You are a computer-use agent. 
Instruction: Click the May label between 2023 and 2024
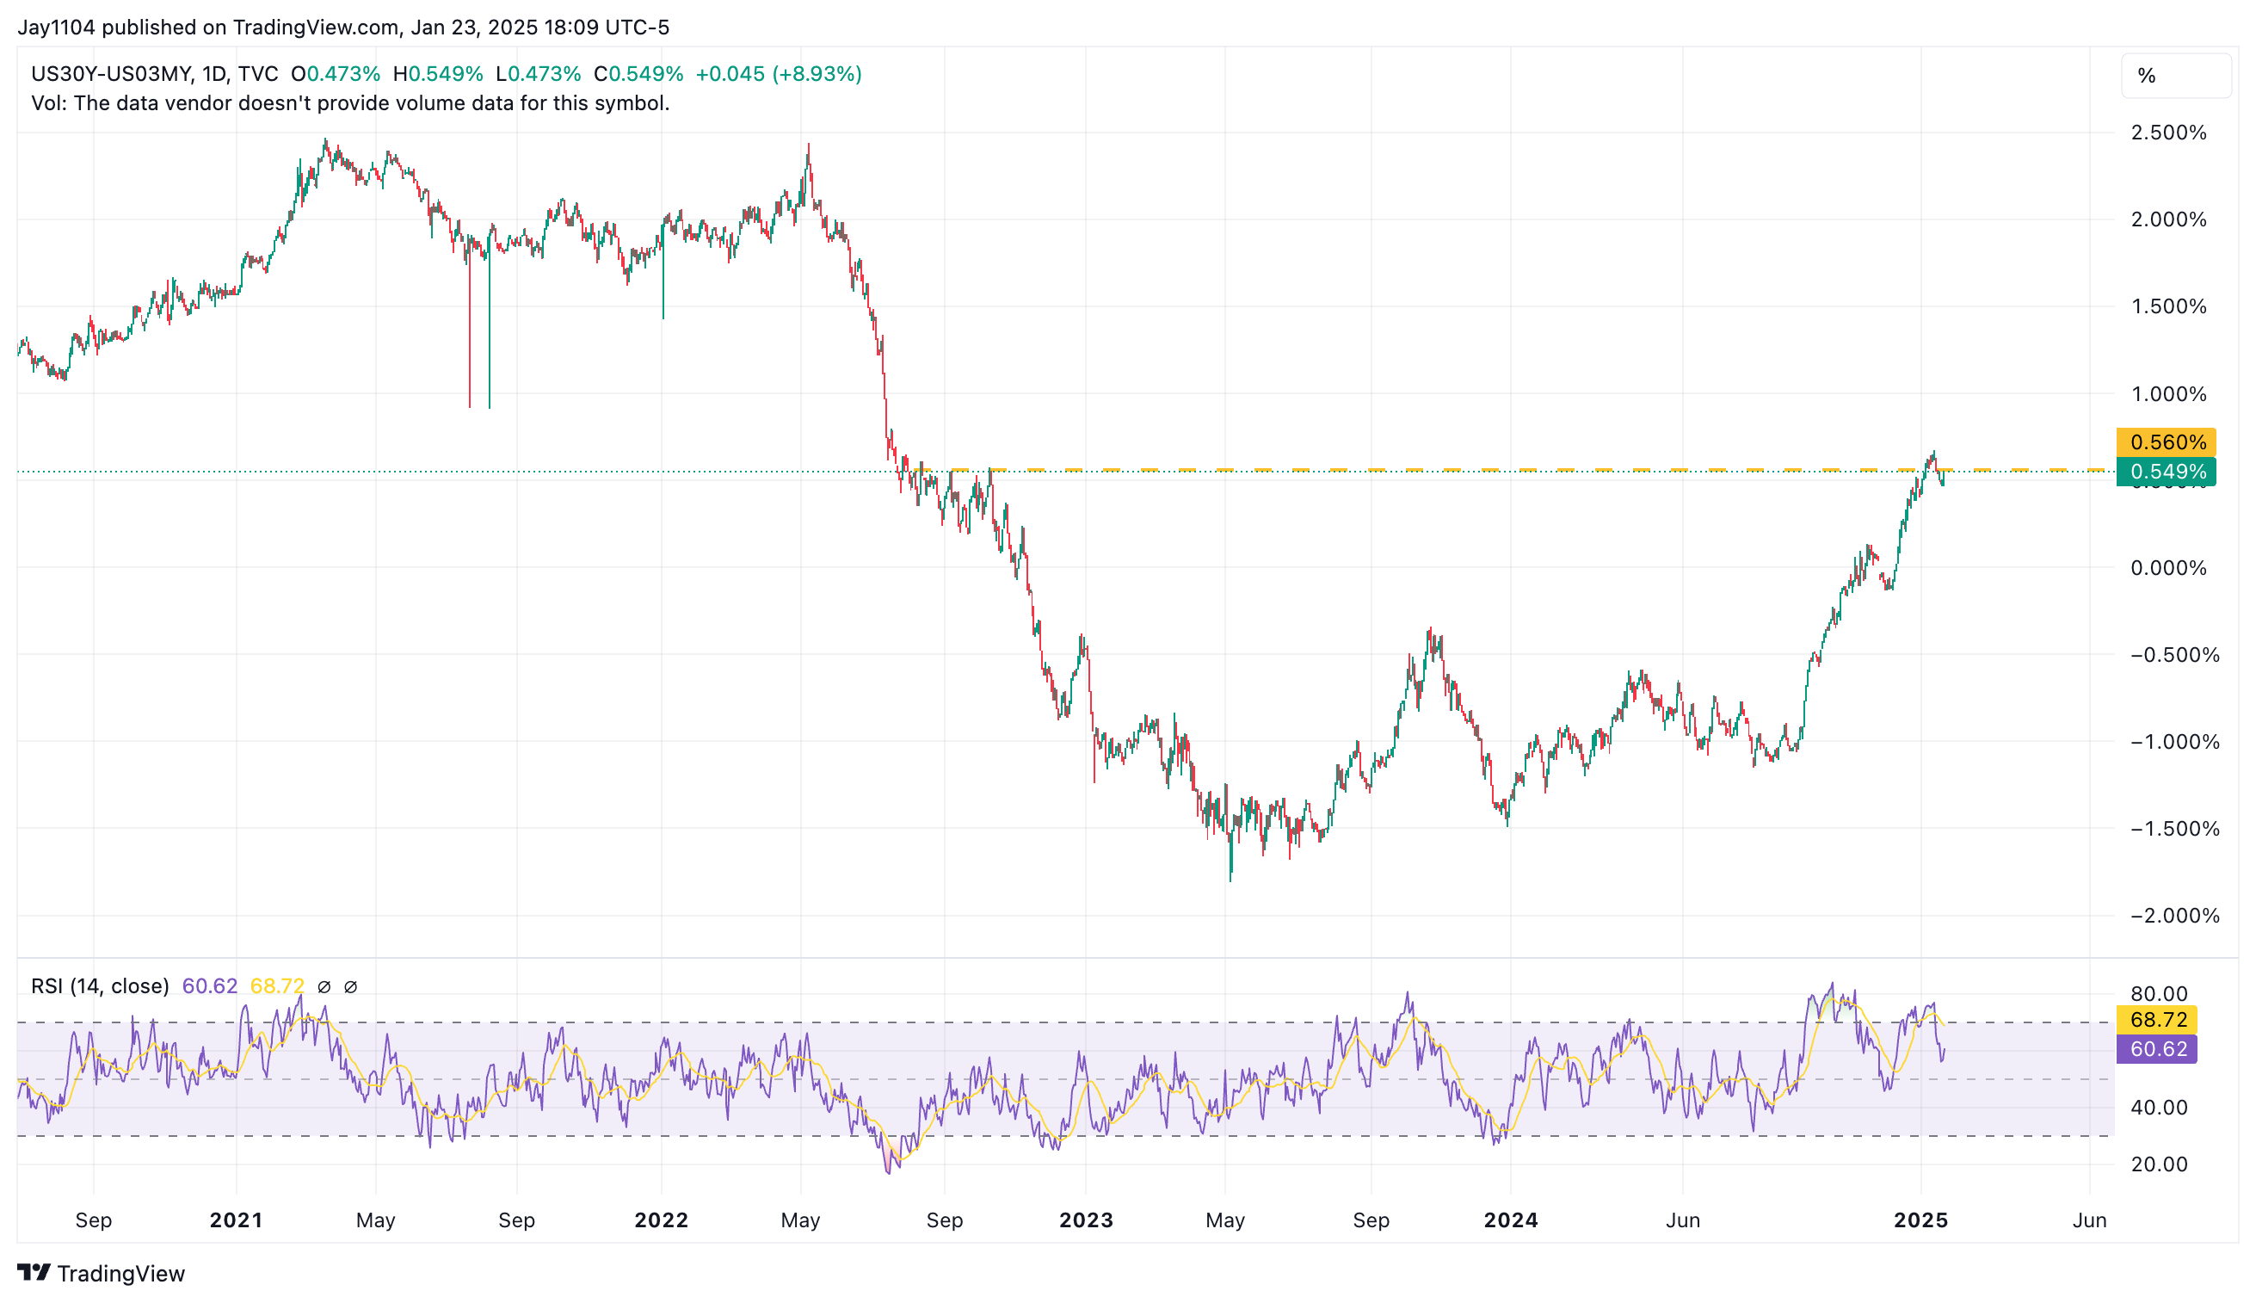(x=1225, y=1220)
